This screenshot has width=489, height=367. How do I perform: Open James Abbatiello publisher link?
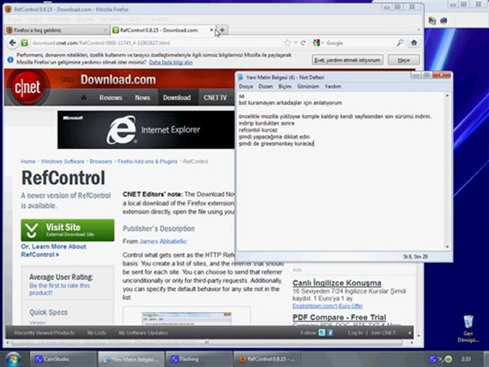(163, 241)
